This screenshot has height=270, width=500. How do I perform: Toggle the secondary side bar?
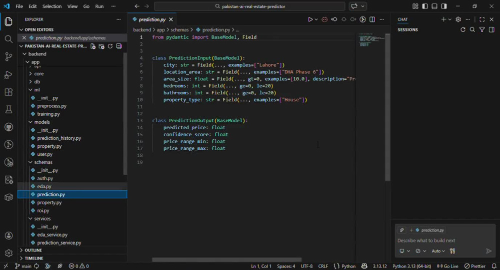(444, 6)
